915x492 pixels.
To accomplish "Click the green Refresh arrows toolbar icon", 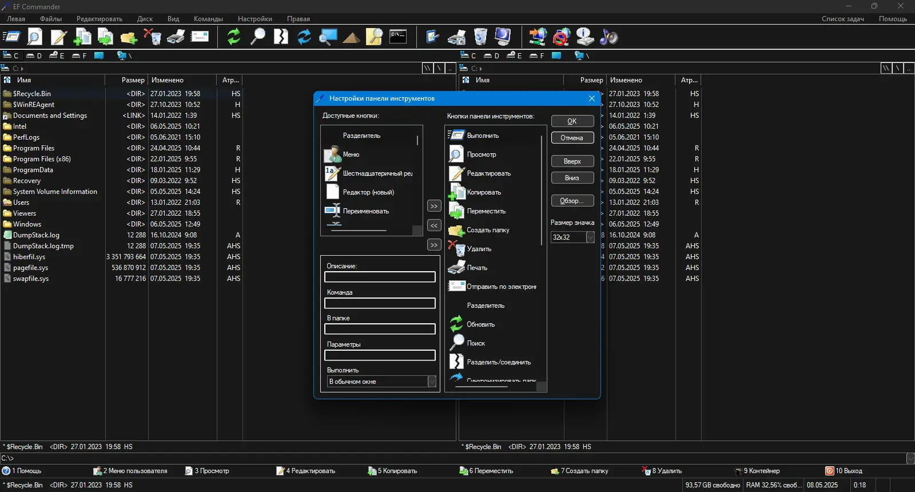I will point(233,37).
